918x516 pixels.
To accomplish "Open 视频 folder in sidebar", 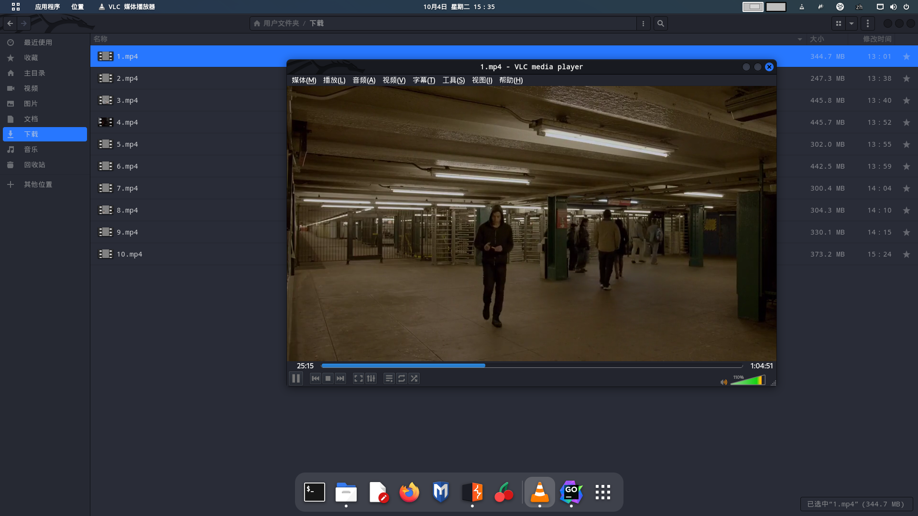I will [45, 88].
